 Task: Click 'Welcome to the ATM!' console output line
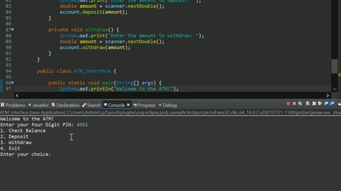point(27,119)
